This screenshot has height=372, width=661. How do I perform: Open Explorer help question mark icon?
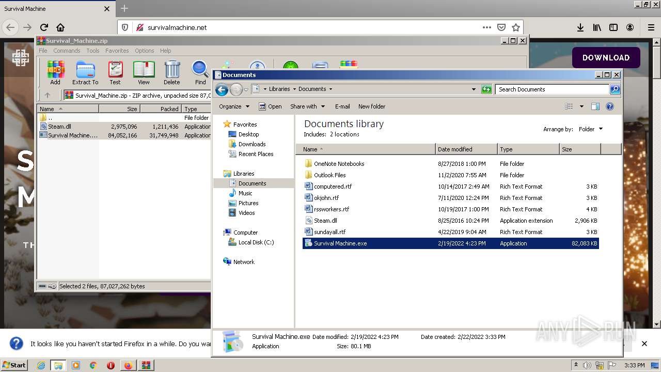610,106
